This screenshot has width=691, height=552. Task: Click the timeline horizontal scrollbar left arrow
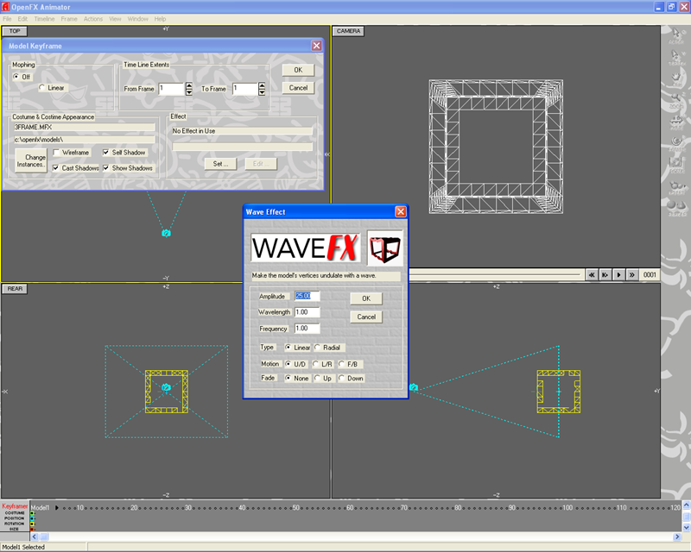coord(35,536)
